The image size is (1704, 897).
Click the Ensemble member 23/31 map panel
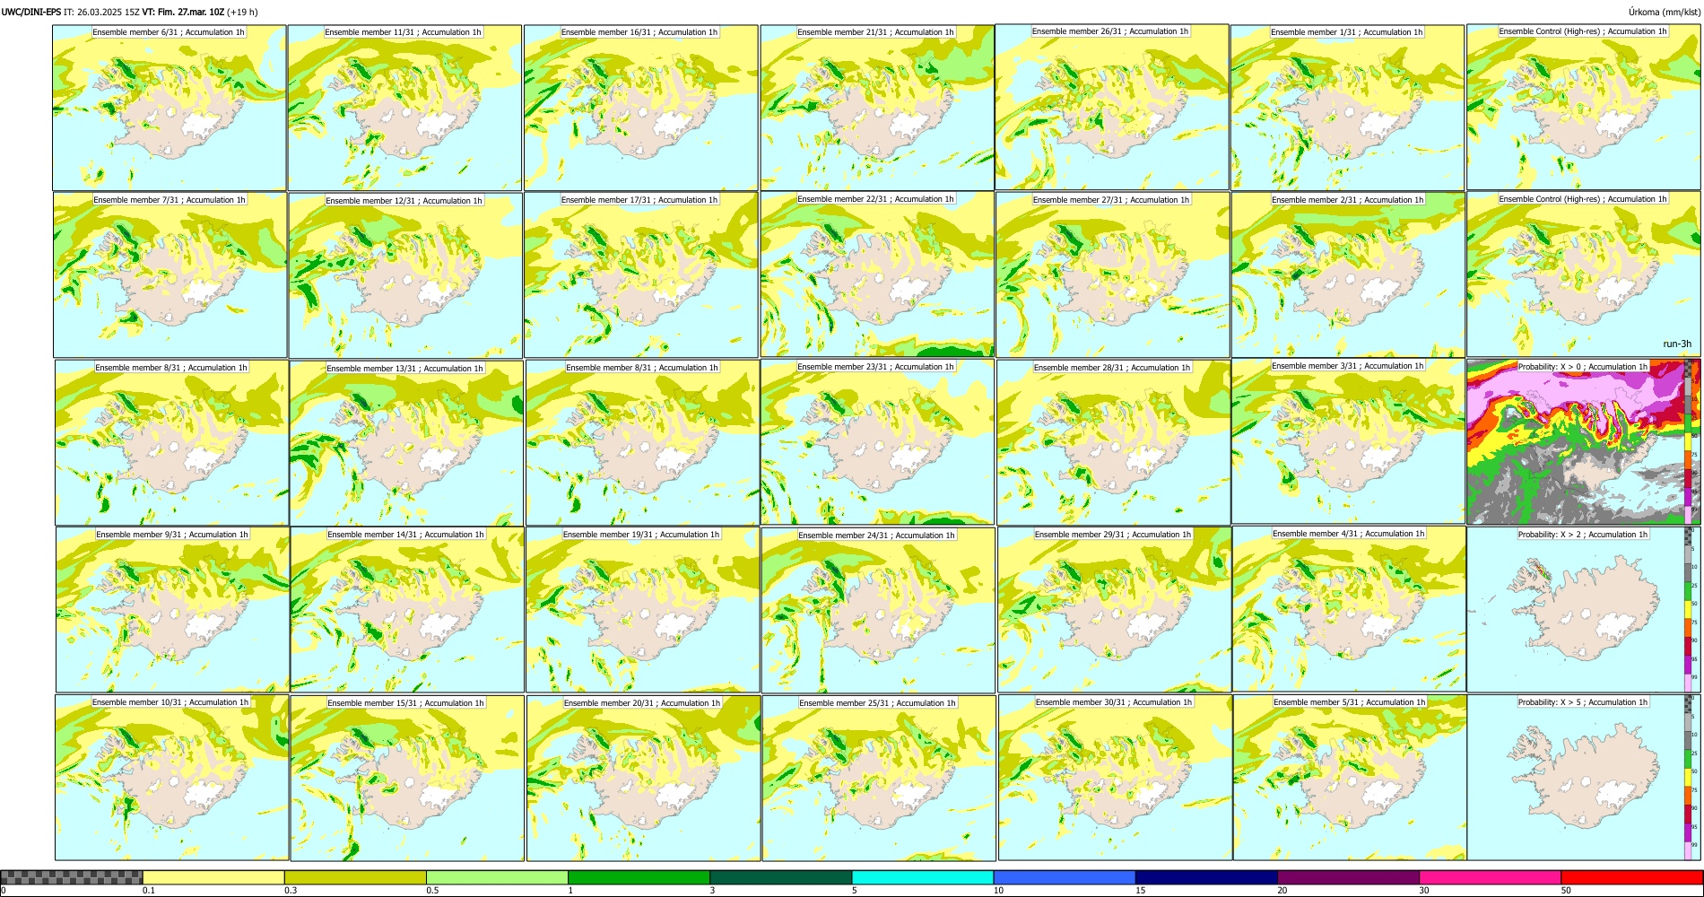click(x=877, y=442)
